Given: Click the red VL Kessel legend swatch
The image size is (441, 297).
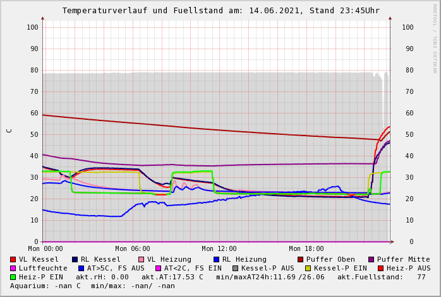Looking at the screenshot, I should tap(13, 260).
